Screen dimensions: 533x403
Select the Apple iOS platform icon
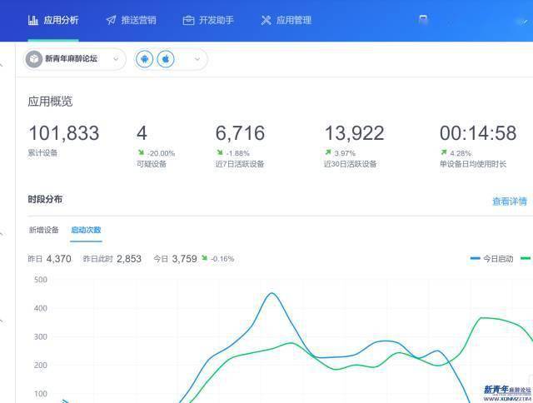coord(166,59)
